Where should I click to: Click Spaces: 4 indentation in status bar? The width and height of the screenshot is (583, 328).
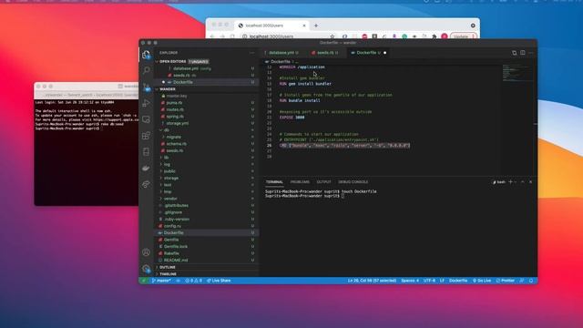410,281
